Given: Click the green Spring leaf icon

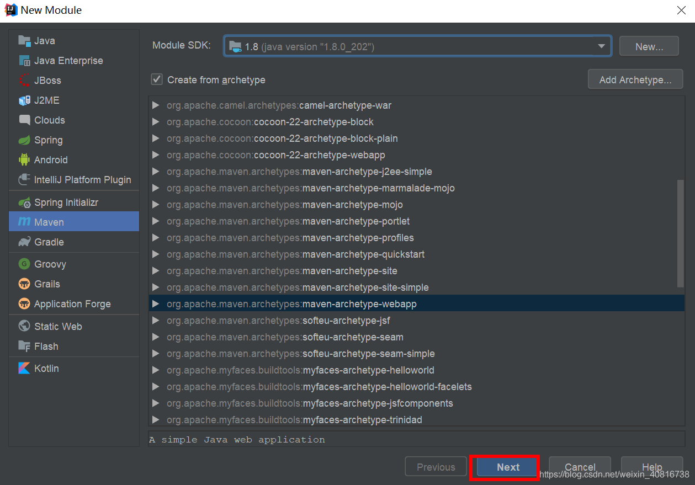Looking at the screenshot, I should (24, 140).
